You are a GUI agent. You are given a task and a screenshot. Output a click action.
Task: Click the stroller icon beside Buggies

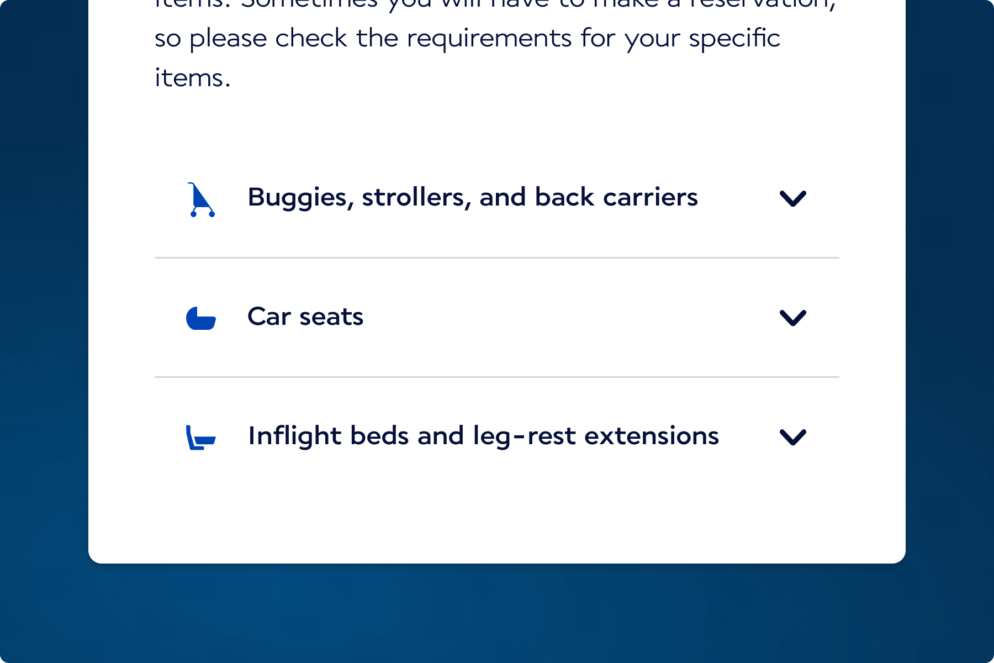pyautogui.click(x=202, y=199)
